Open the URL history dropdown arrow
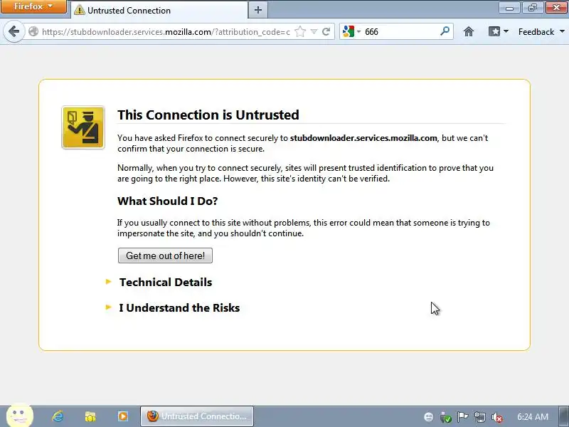The height and width of the screenshot is (427, 569). click(x=314, y=32)
